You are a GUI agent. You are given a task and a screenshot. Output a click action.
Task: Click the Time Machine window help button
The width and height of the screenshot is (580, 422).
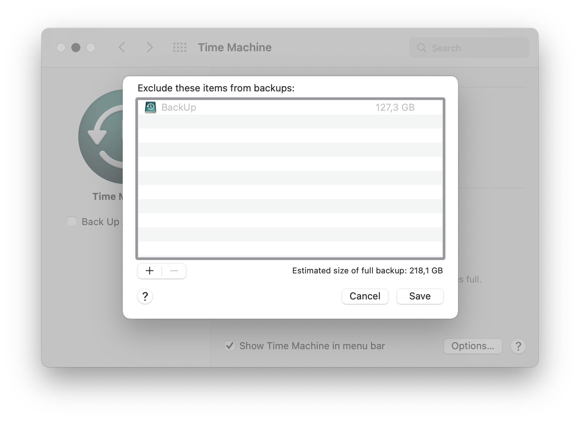coord(518,346)
